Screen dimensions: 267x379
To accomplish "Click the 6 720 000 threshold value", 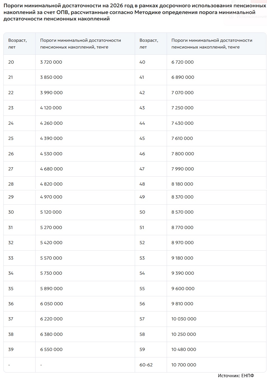I will click(x=183, y=62).
